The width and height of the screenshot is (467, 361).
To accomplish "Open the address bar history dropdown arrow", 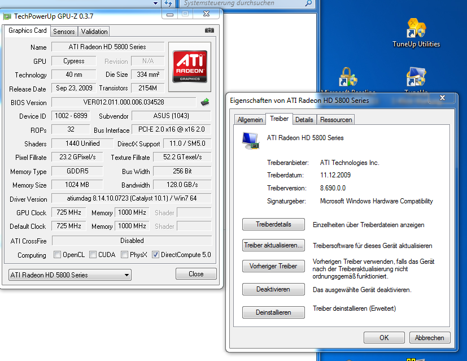I will (x=155, y=3).
